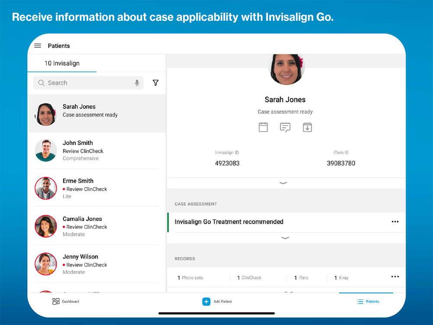Viewport: 433px width, 325px height.
Task: Click iTero ID value 39083780
Action: tap(341, 163)
